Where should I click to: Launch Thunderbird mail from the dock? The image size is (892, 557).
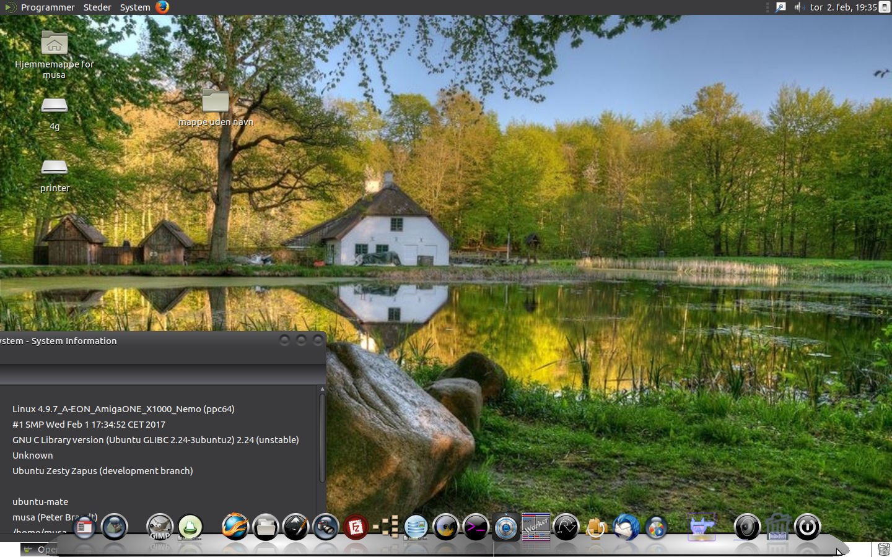pyautogui.click(x=626, y=527)
